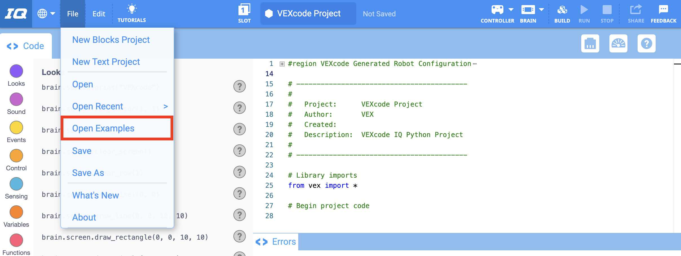Stop the running program
The height and width of the screenshot is (256, 681).
[607, 13]
